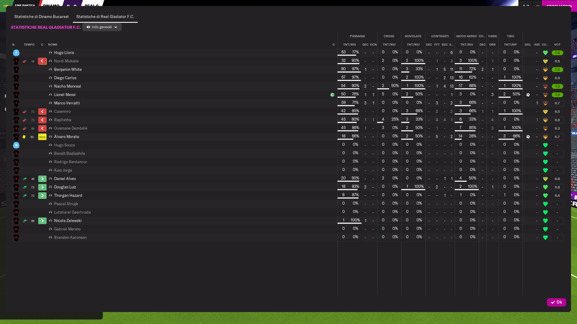This screenshot has width=577, height=324.
Task: Click the goal ball icon for Álvaro Morata
Action: click(x=528, y=137)
